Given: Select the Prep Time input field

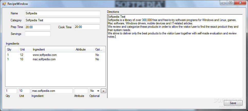Looking at the screenshot, I should (x=38, y=27).
